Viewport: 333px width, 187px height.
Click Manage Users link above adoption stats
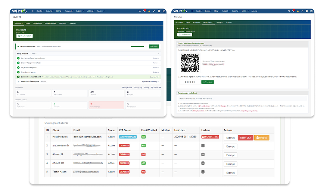[127, 88]
